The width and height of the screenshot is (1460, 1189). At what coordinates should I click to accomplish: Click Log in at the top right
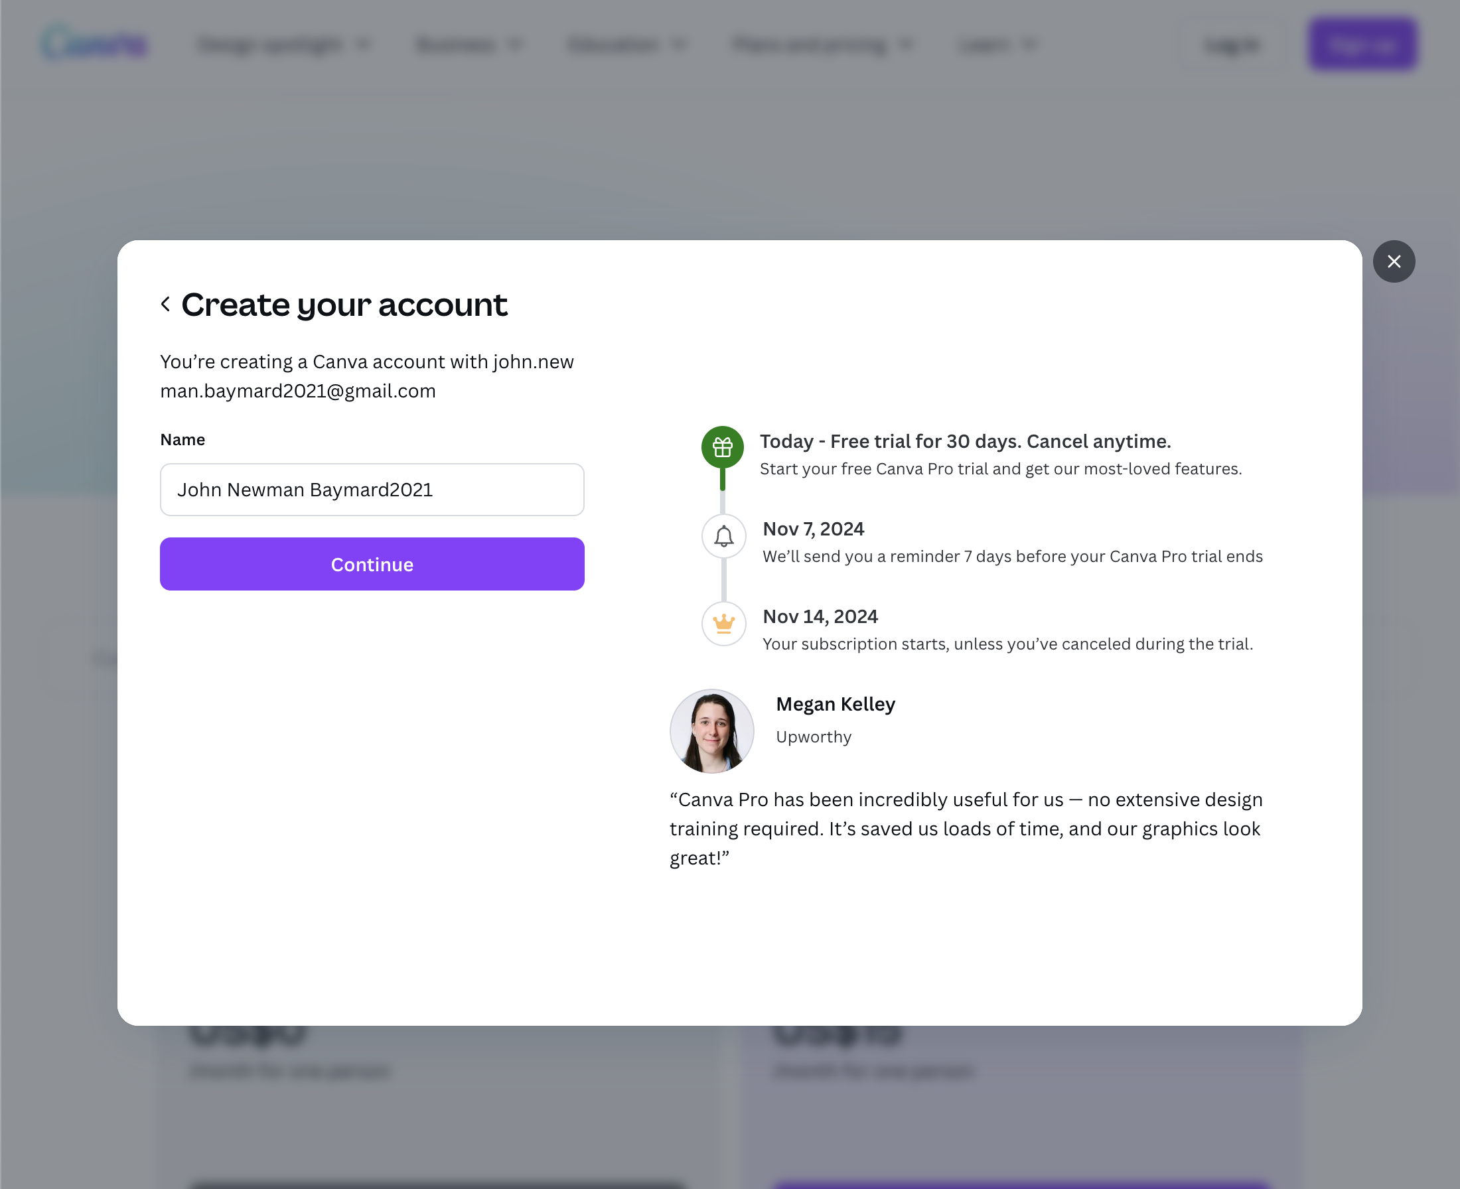tap(1231, 44)
